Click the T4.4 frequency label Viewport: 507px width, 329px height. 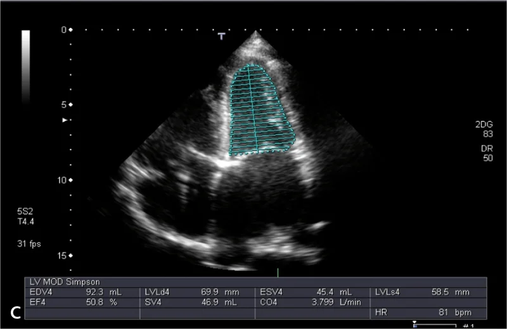click(25, 221)
